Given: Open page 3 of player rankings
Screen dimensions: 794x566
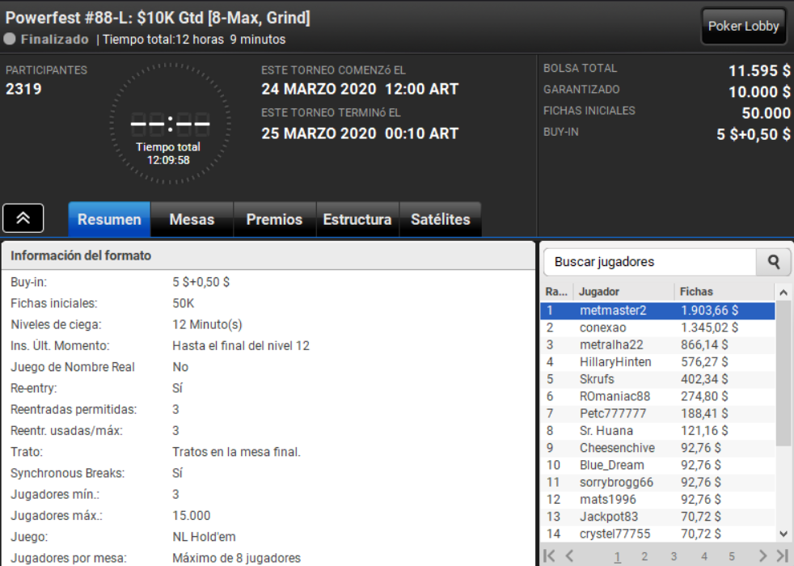Looking at the screenshot, I should pyautogui.click(x=674, y=556).
